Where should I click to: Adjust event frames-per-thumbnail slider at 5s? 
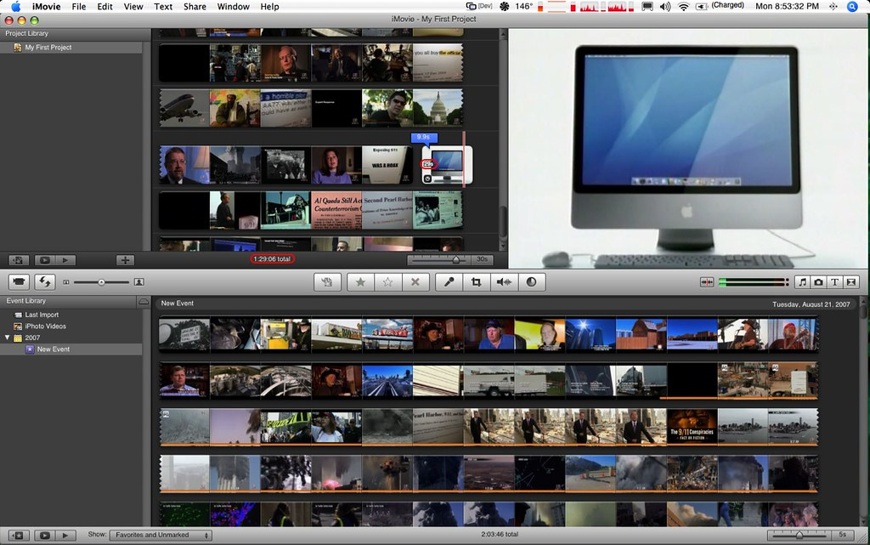click(x=799, y=535)
